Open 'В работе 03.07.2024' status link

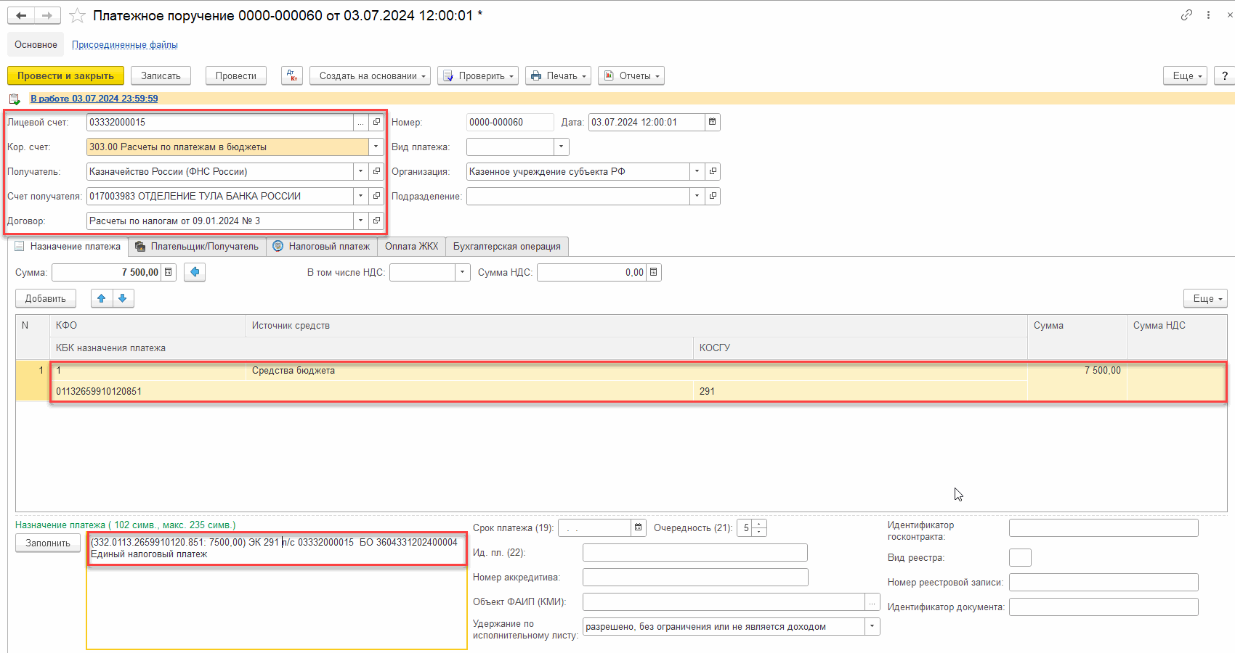[x=94, y=99]
